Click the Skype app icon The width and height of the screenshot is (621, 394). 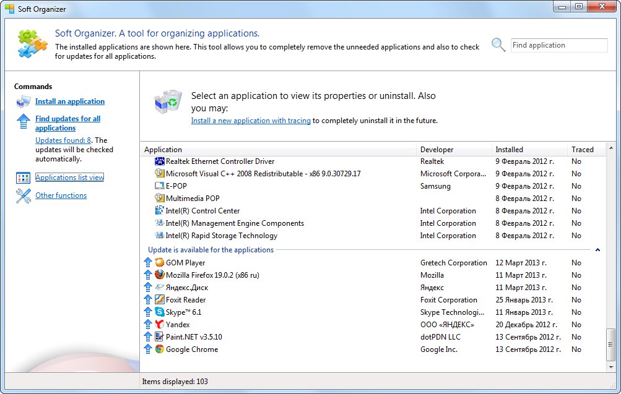[x=160, y=312]
